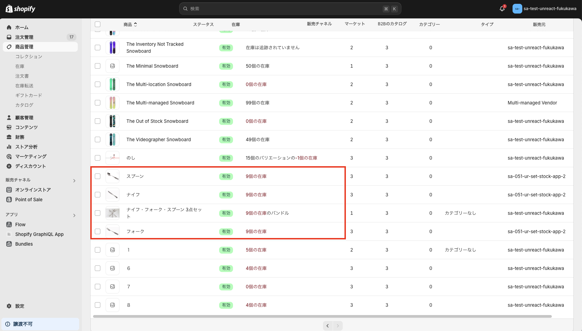
Task: Open the コレクション menu item
Action: tap(29, 56)
